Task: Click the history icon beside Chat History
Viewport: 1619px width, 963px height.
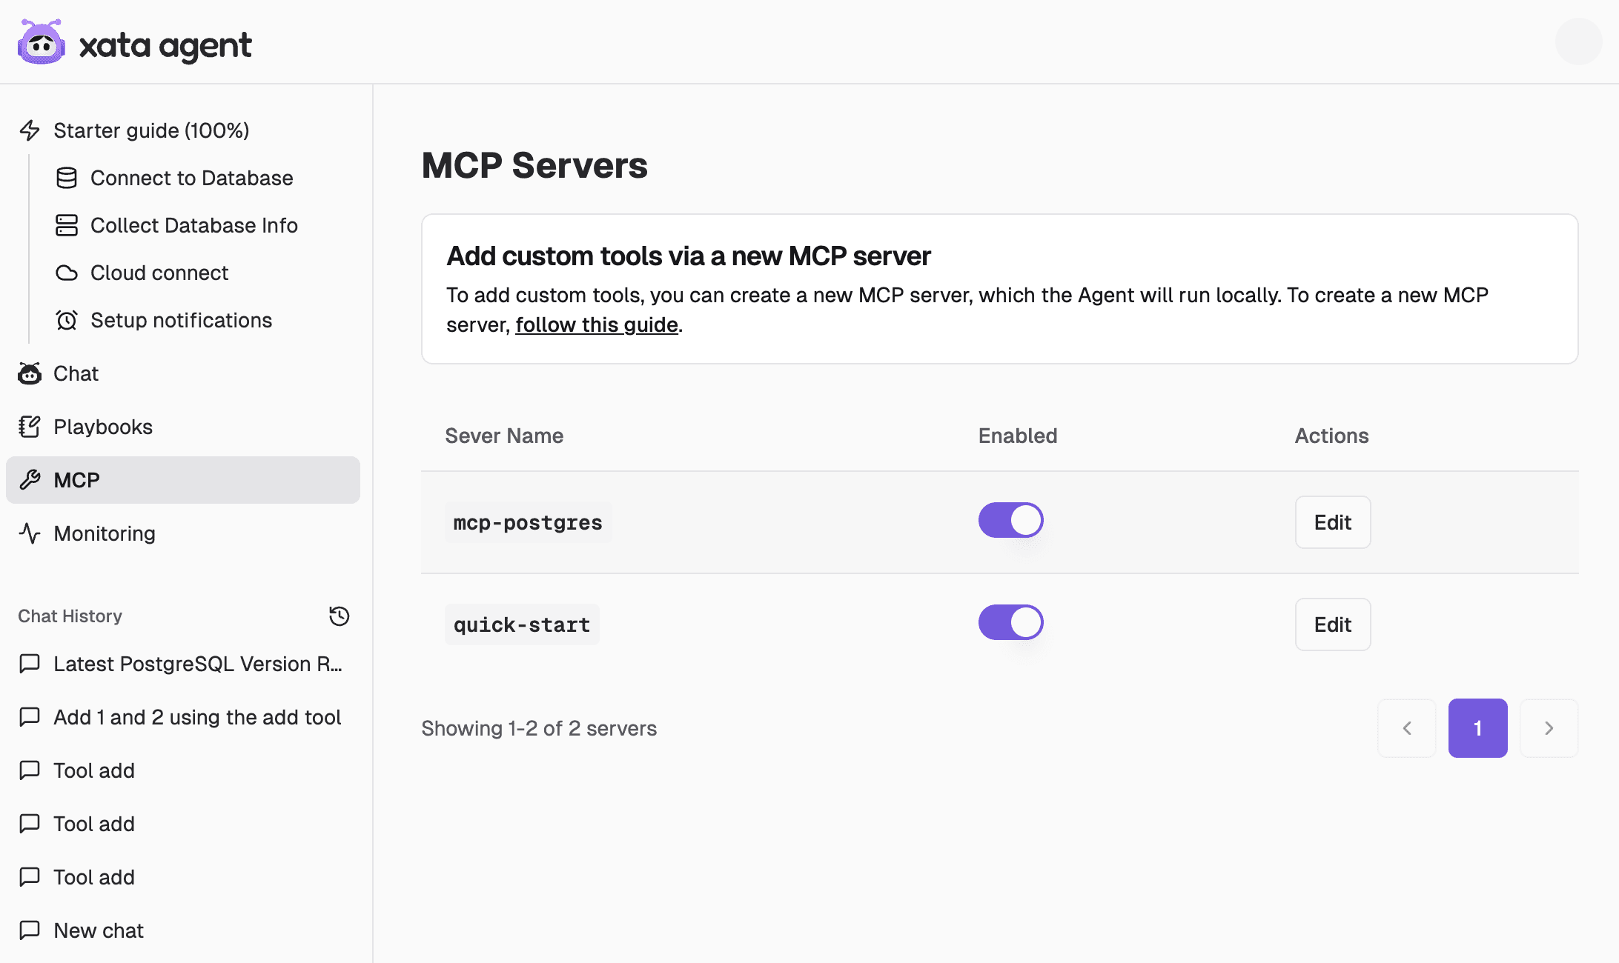Action: [x=339, y=616]
